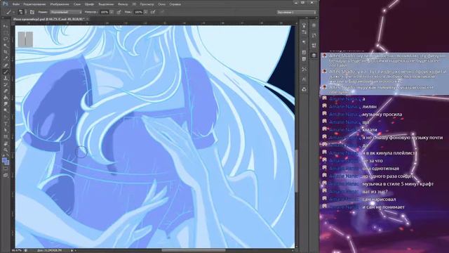The width and height of the screenshot is (449, 253).
Task: Click chat message 'и сам не понимает'
Action: [384, 207]
